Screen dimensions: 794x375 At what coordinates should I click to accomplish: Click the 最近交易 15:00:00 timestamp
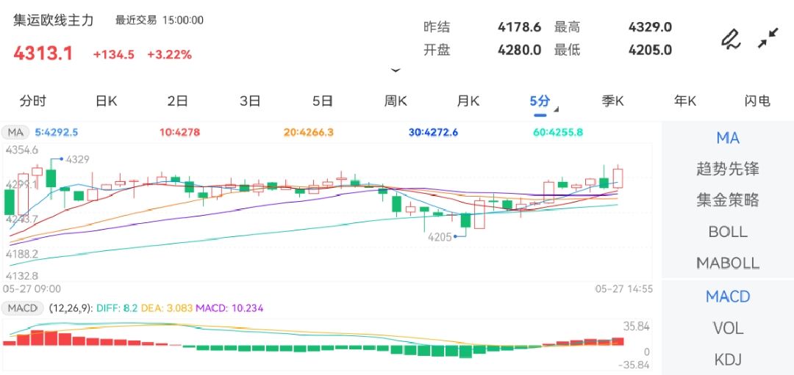[160, 21]
